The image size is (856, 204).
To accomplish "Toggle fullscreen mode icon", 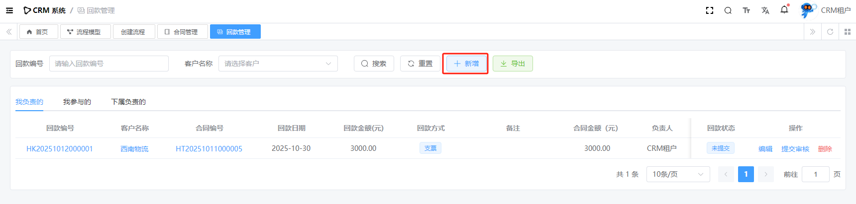I will tap(710, 10).
